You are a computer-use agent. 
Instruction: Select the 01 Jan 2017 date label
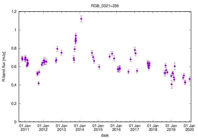coord(135,127)
